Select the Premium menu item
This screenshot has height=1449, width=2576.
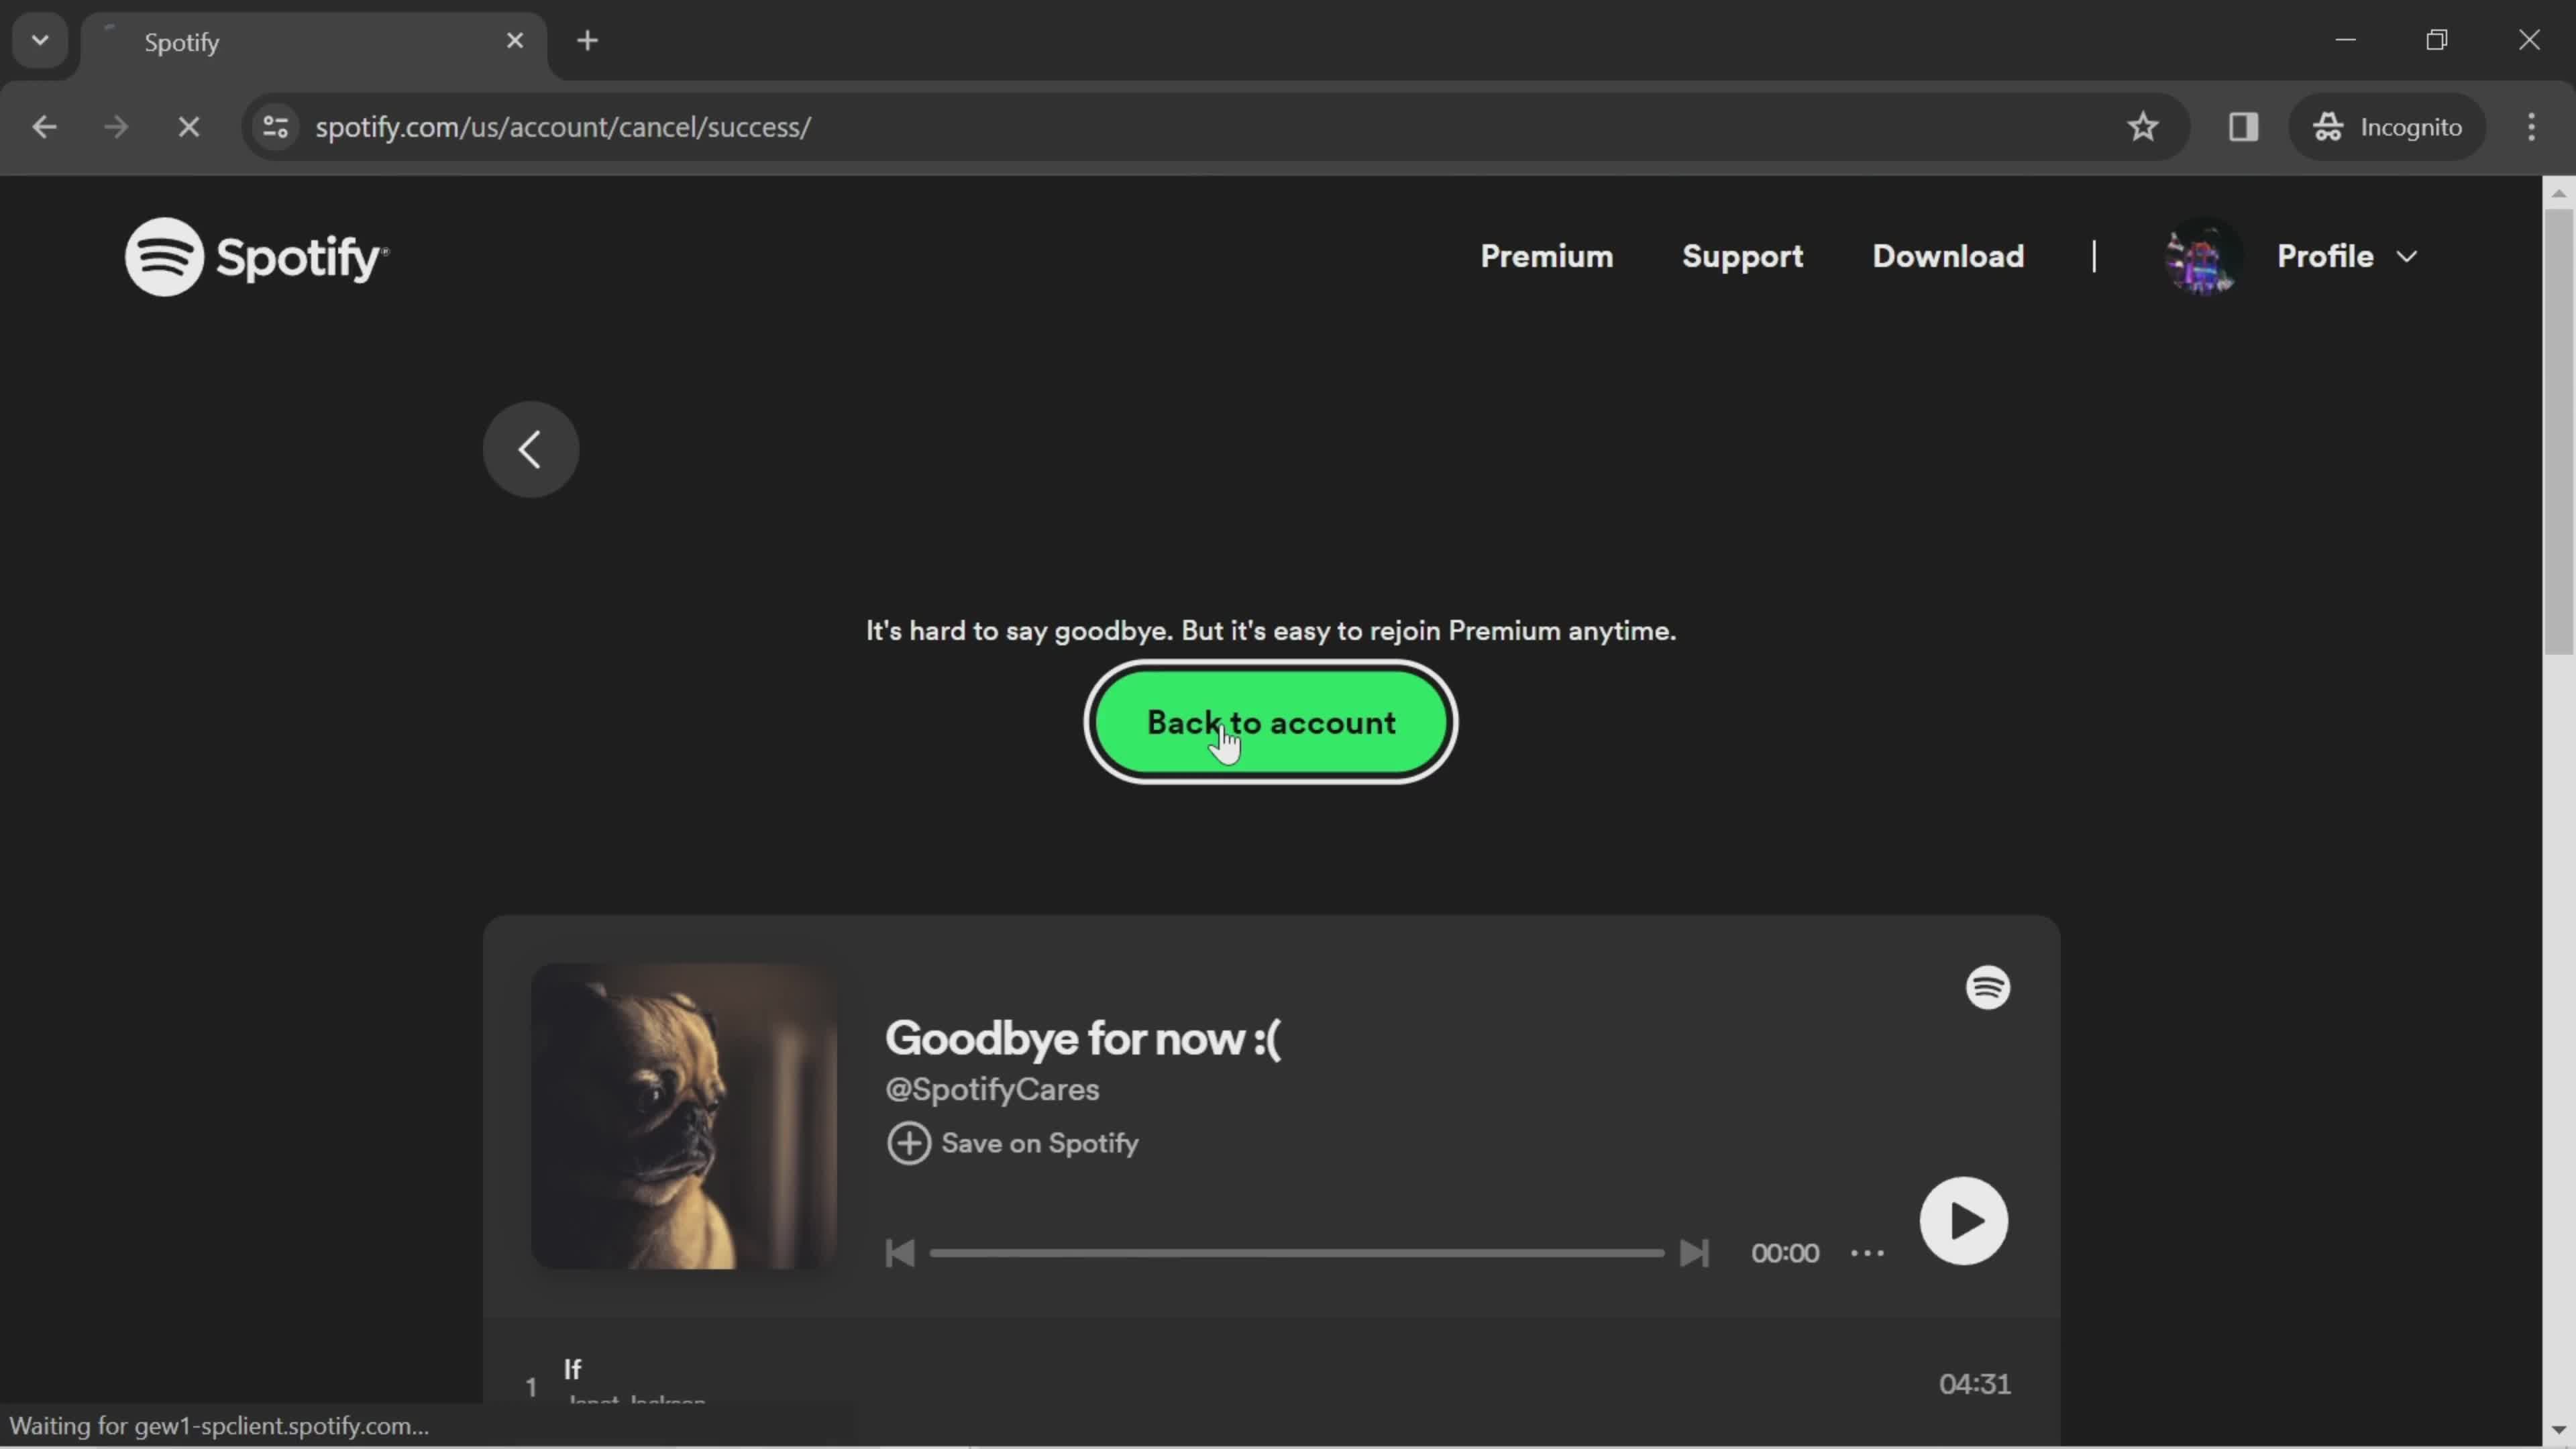click(x=1544, y=256)
